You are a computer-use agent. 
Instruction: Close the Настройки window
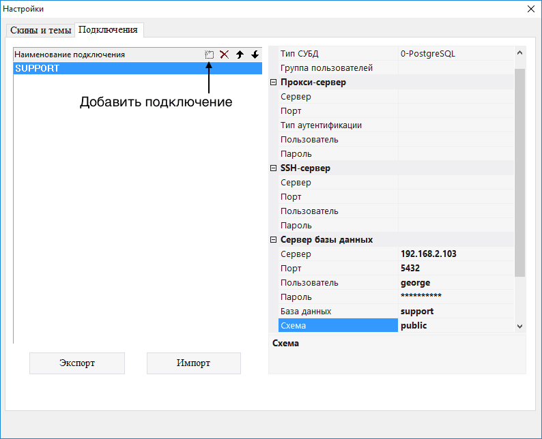[x=530, y=9]
